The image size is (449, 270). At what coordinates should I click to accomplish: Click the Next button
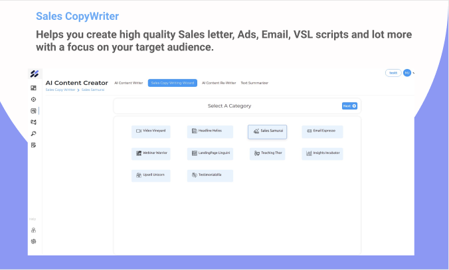(x=349, y=106)
